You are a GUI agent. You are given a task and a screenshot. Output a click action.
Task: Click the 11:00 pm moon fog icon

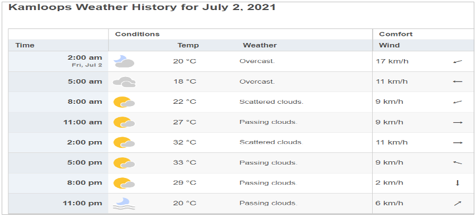(124, 204)
